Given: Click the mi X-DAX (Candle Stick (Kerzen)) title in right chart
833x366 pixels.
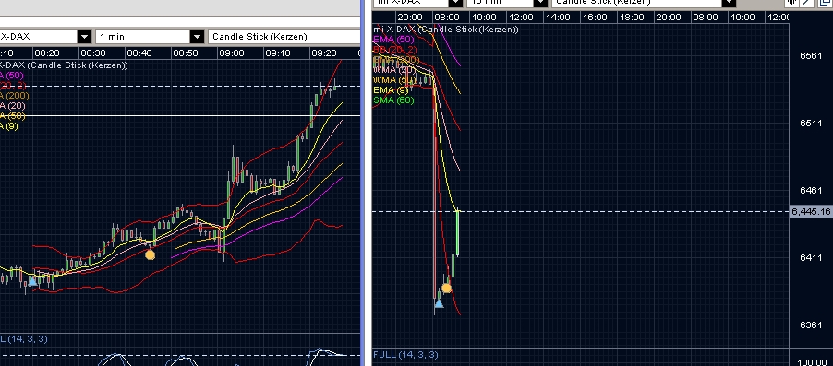Looking at the screenshot, I should [x=446, y=30].
